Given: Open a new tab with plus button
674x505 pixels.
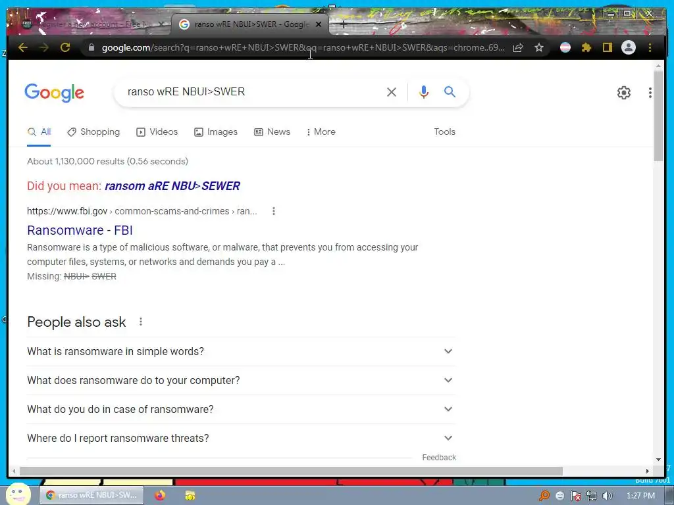Looking at the screenshot, I should click(x=344, y=24).
